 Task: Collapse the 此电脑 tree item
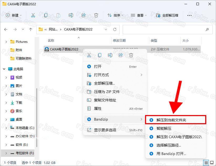tap(4, 69)
